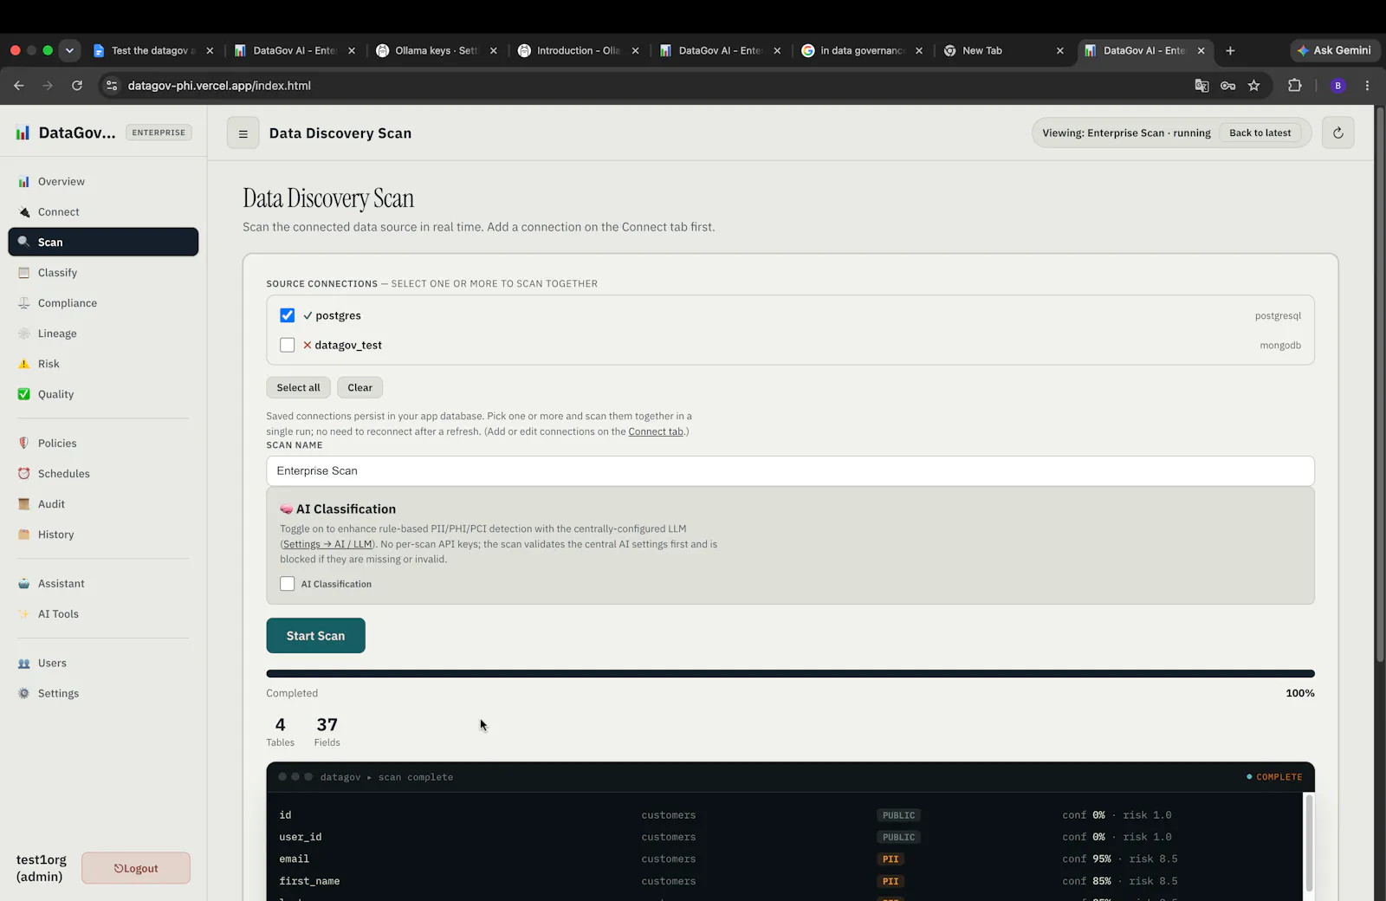The height and width of the screenshot is (901, 1386).
Task: Reload the page with browser reload icon
Action: tap(77, 86)
